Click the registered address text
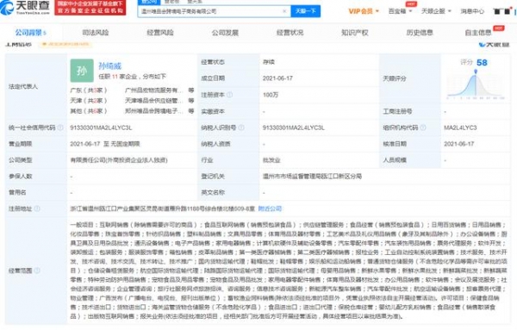This screenshot has width=517, height=330. 163,209
